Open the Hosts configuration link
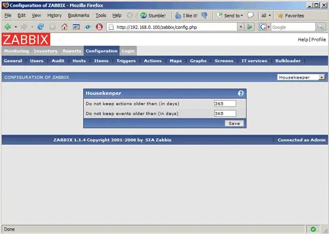 (79, 61)
